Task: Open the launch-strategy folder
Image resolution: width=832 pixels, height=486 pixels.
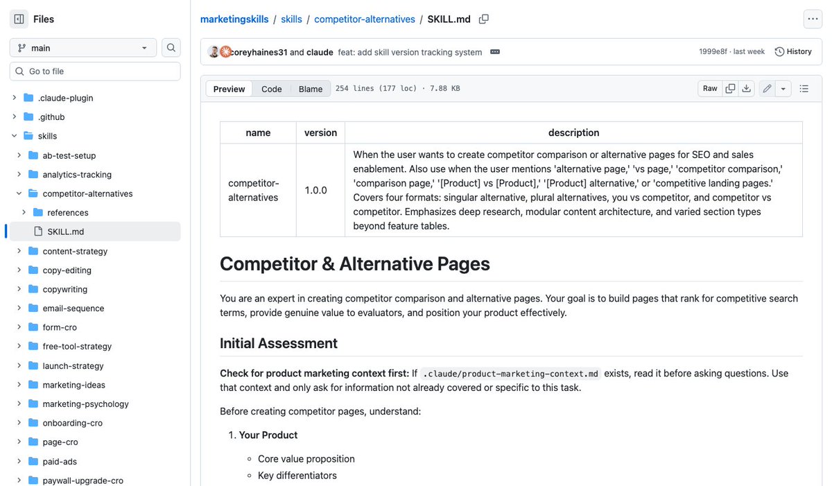Action: (73, 365)
